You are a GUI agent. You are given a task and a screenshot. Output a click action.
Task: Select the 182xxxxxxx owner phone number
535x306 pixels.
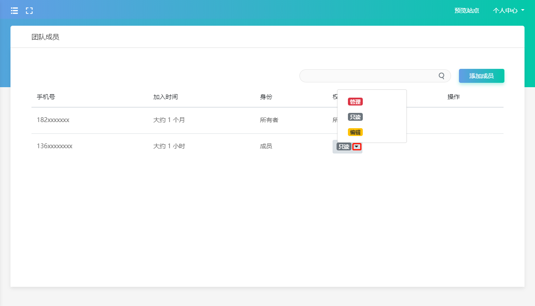tap(53, 120)
